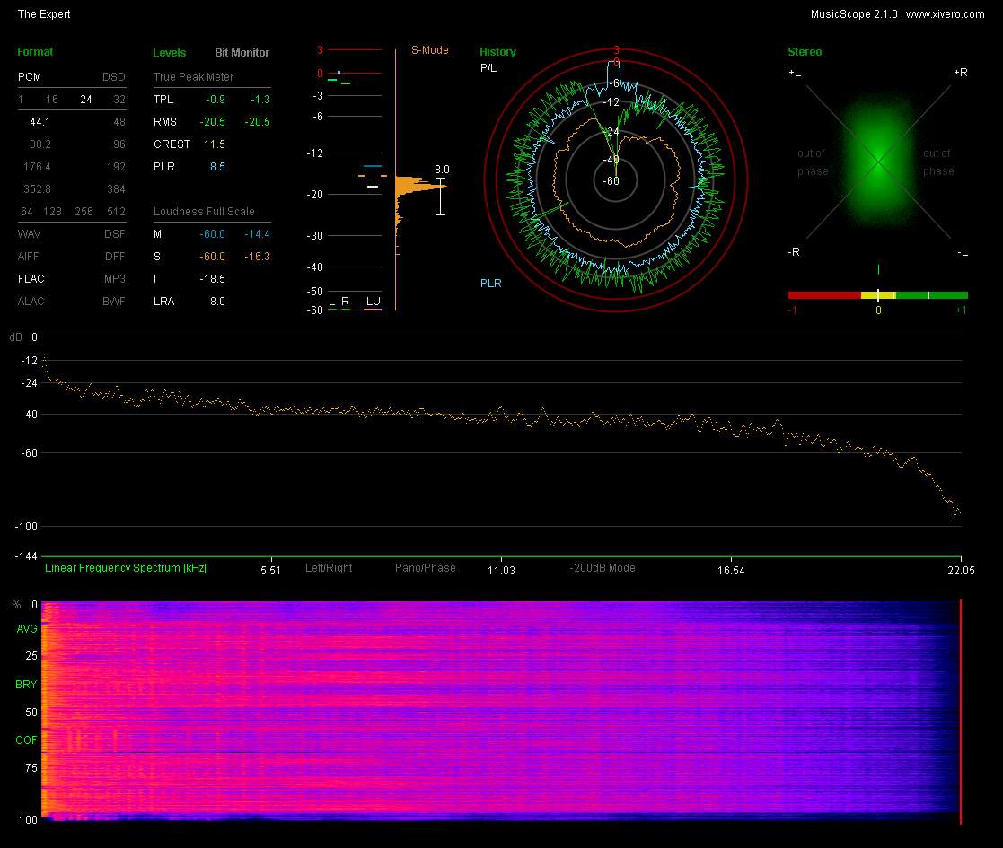This screenshot has height=848, width=1003.
Task: Click the circular loudness history radar
Action: click(616, 180)
